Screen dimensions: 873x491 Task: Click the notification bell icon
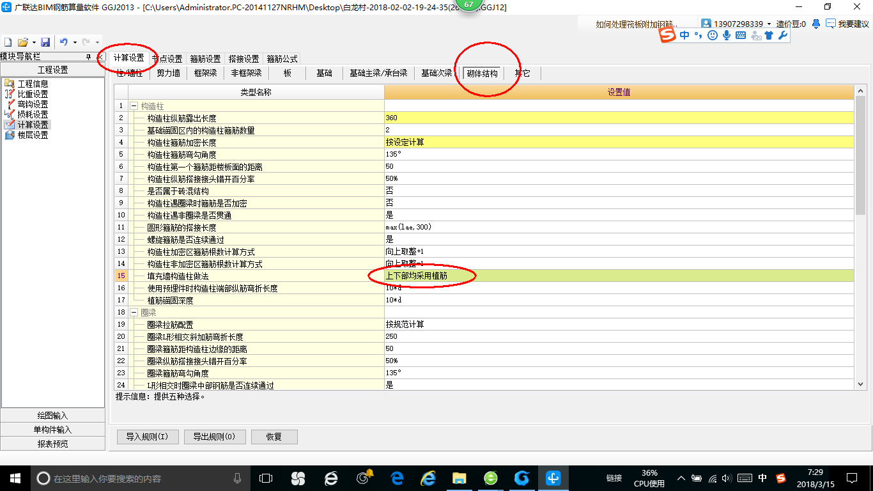pyautogui.click(x=816, y=24)
